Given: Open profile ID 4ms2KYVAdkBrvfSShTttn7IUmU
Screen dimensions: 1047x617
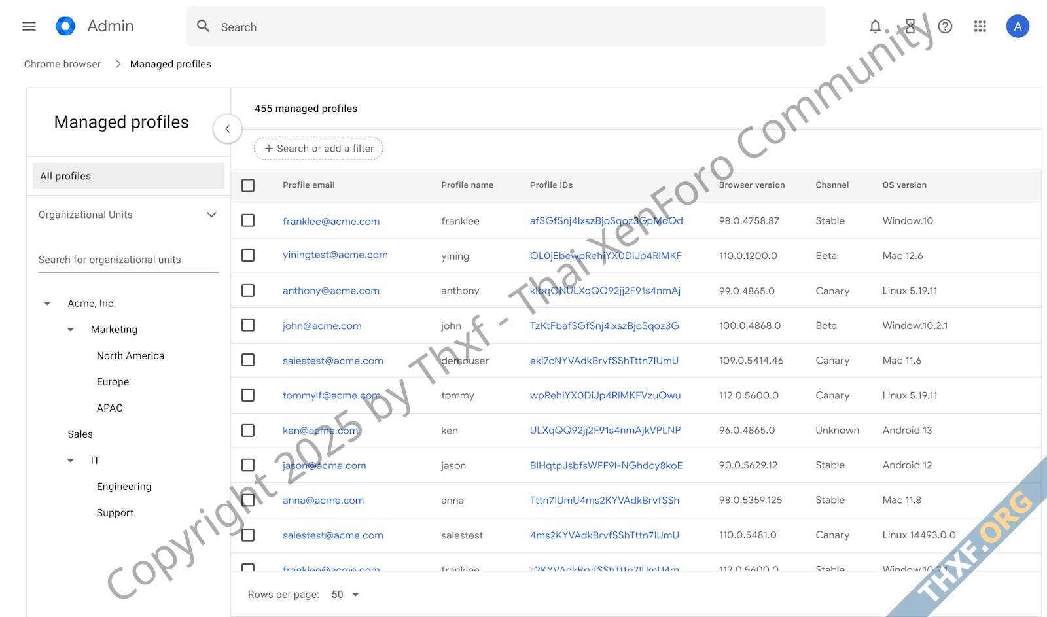Looking at the screenshot, I should 605,535.
